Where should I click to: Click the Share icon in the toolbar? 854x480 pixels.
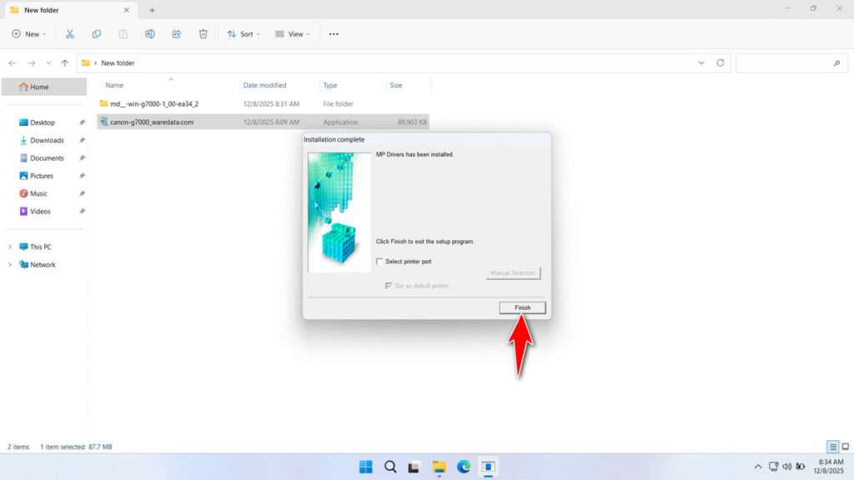pos(176,33)
